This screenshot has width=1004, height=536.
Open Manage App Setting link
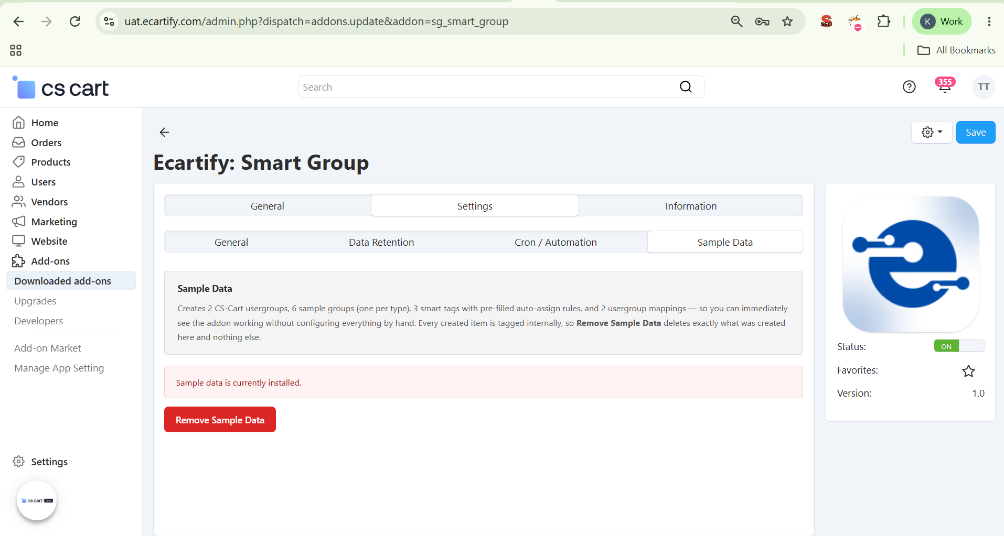(59, 368)
